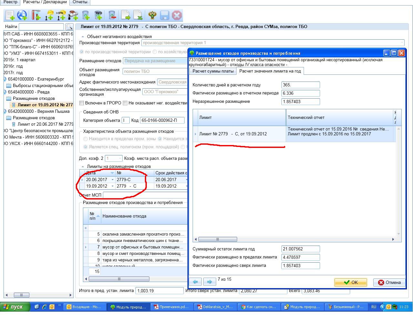Click the faucet oil drop add icon
Screen dimensions: 413x330
coord(73,15)
